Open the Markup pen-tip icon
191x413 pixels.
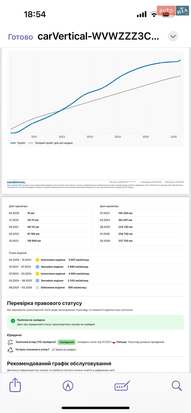68,386
